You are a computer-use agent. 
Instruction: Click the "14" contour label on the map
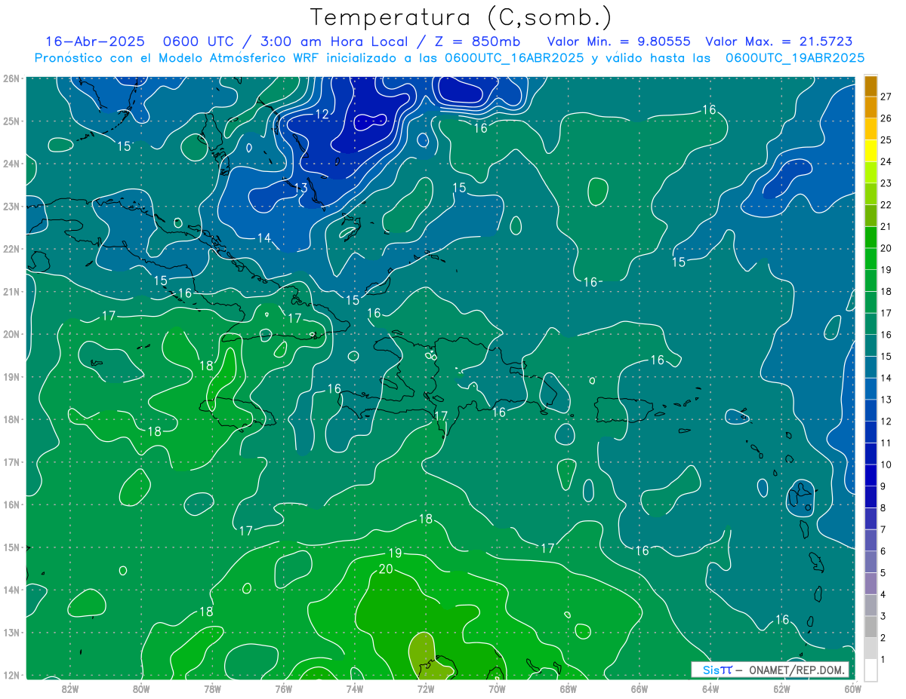[264, 238]
